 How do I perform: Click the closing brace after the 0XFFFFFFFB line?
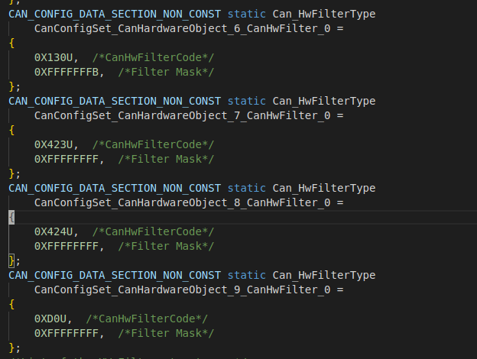[x=11, y=86]
